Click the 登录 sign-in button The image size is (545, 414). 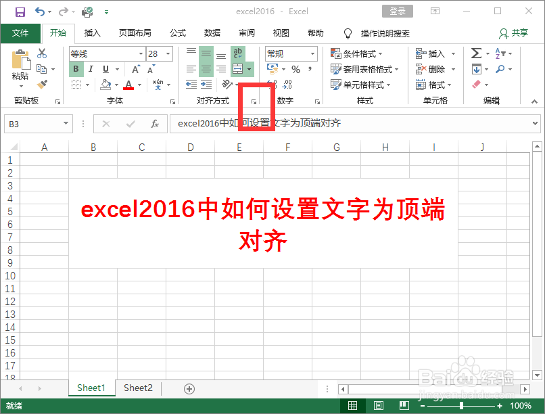click(x=397, y=11)
